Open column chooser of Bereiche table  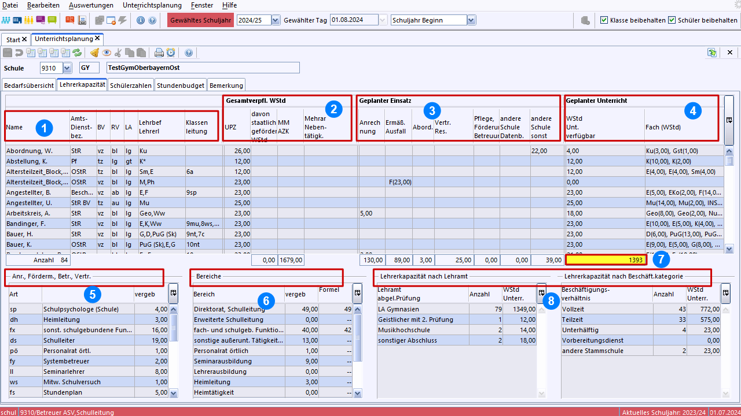coord(358,294)
